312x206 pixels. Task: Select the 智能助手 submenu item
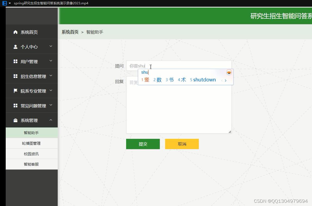[x=32, y=133]
